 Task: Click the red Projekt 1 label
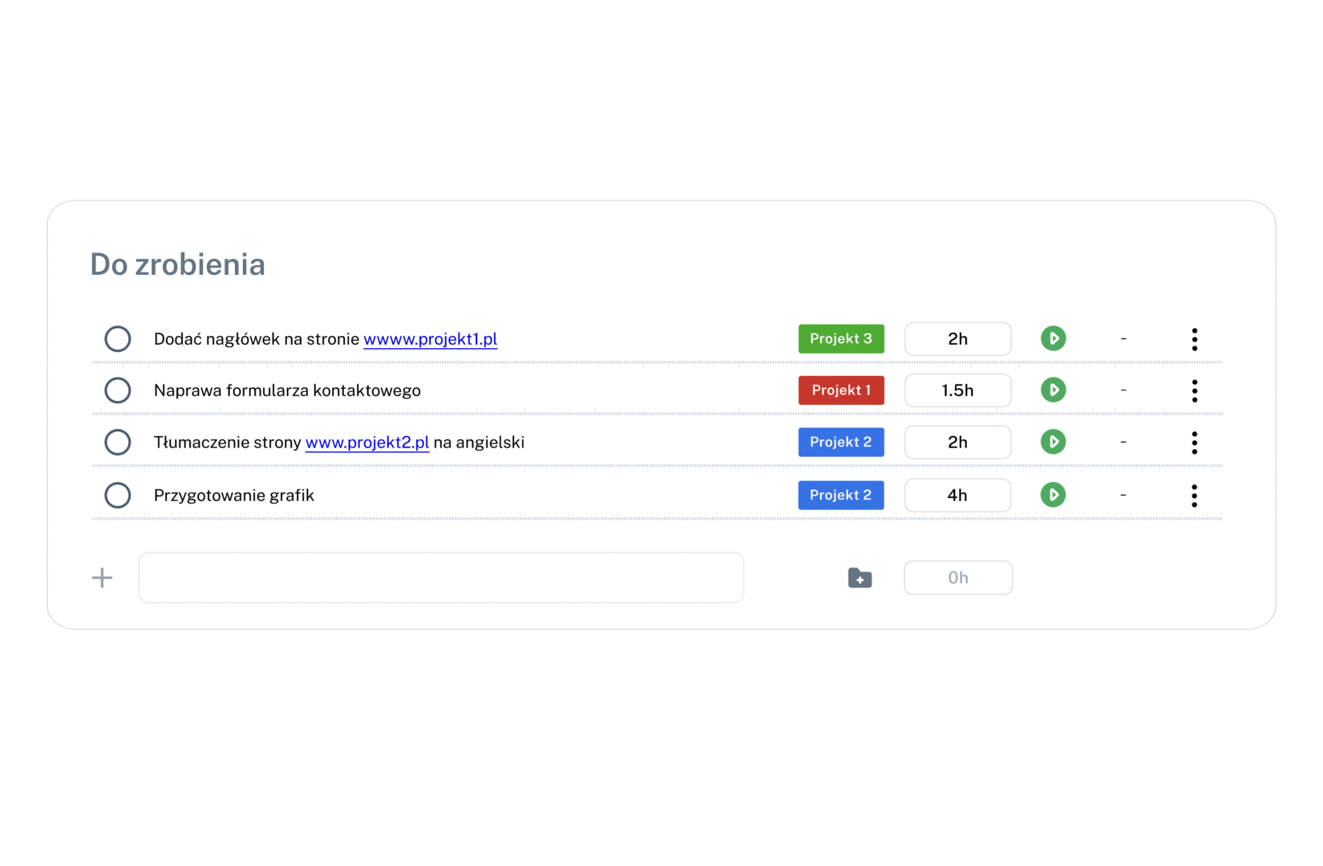click(840, 391)
